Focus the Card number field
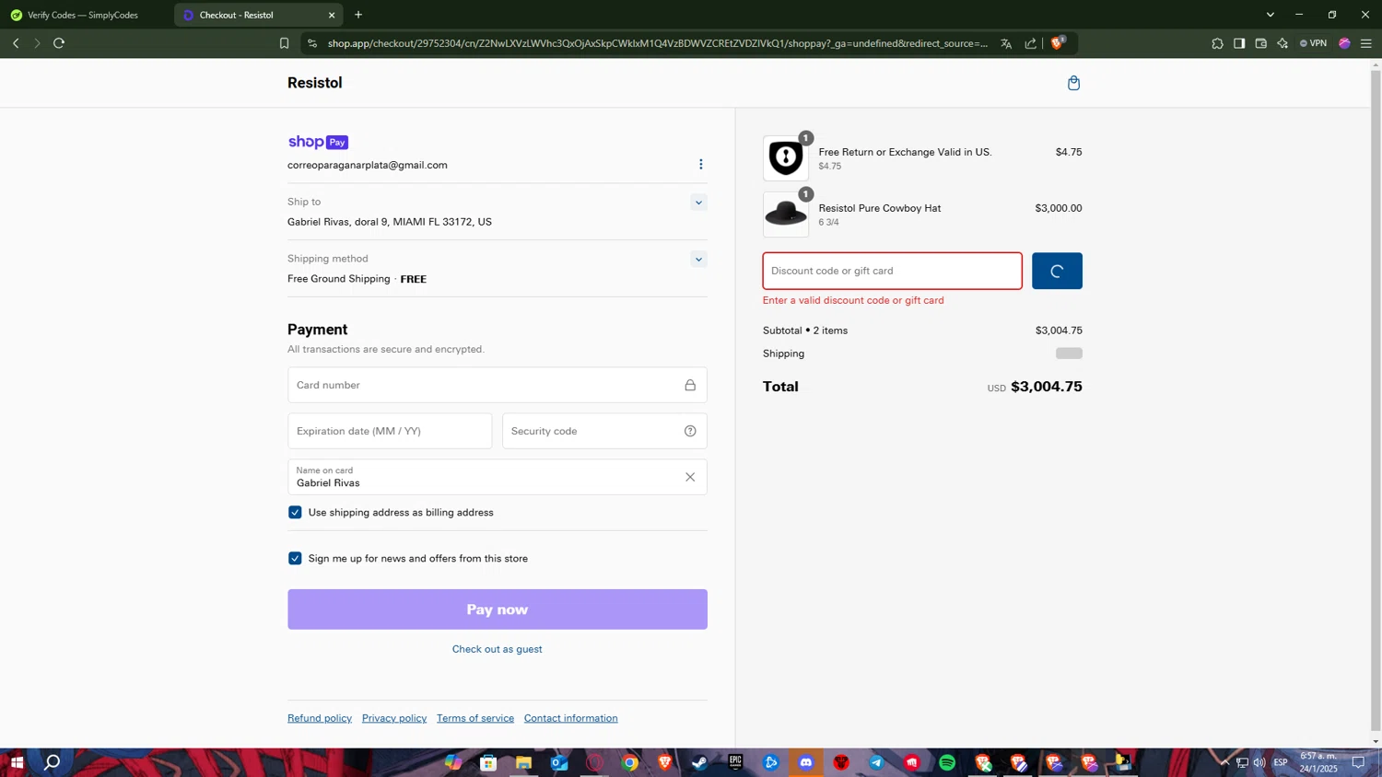This screenshot has height=777, width=1382. click(498, 385)
